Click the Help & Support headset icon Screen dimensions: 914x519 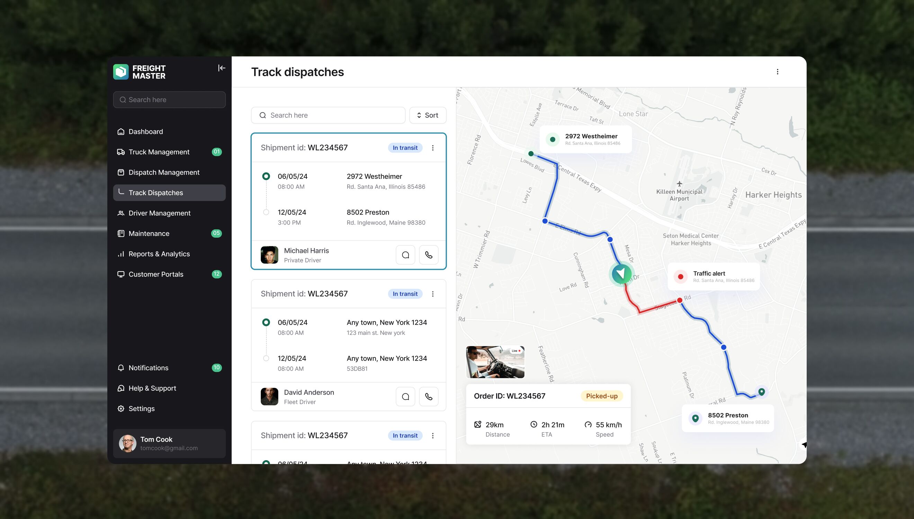121,388
